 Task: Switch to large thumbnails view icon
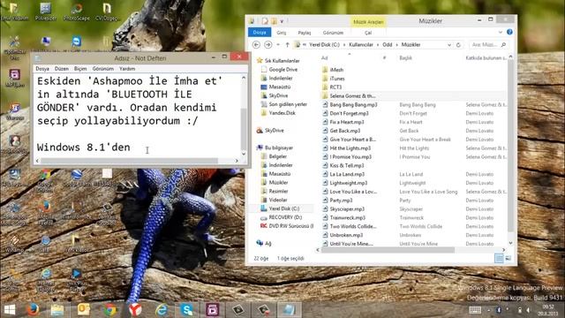point(508,258)
